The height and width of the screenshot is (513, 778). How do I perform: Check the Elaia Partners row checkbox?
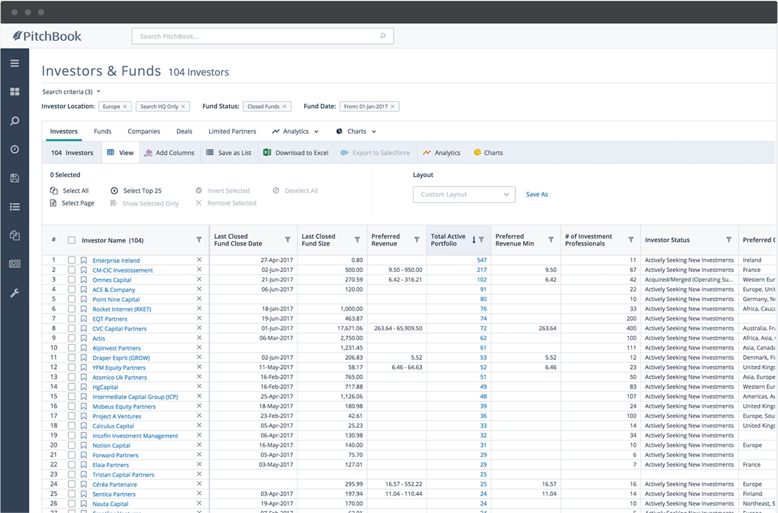pos(71,465)
